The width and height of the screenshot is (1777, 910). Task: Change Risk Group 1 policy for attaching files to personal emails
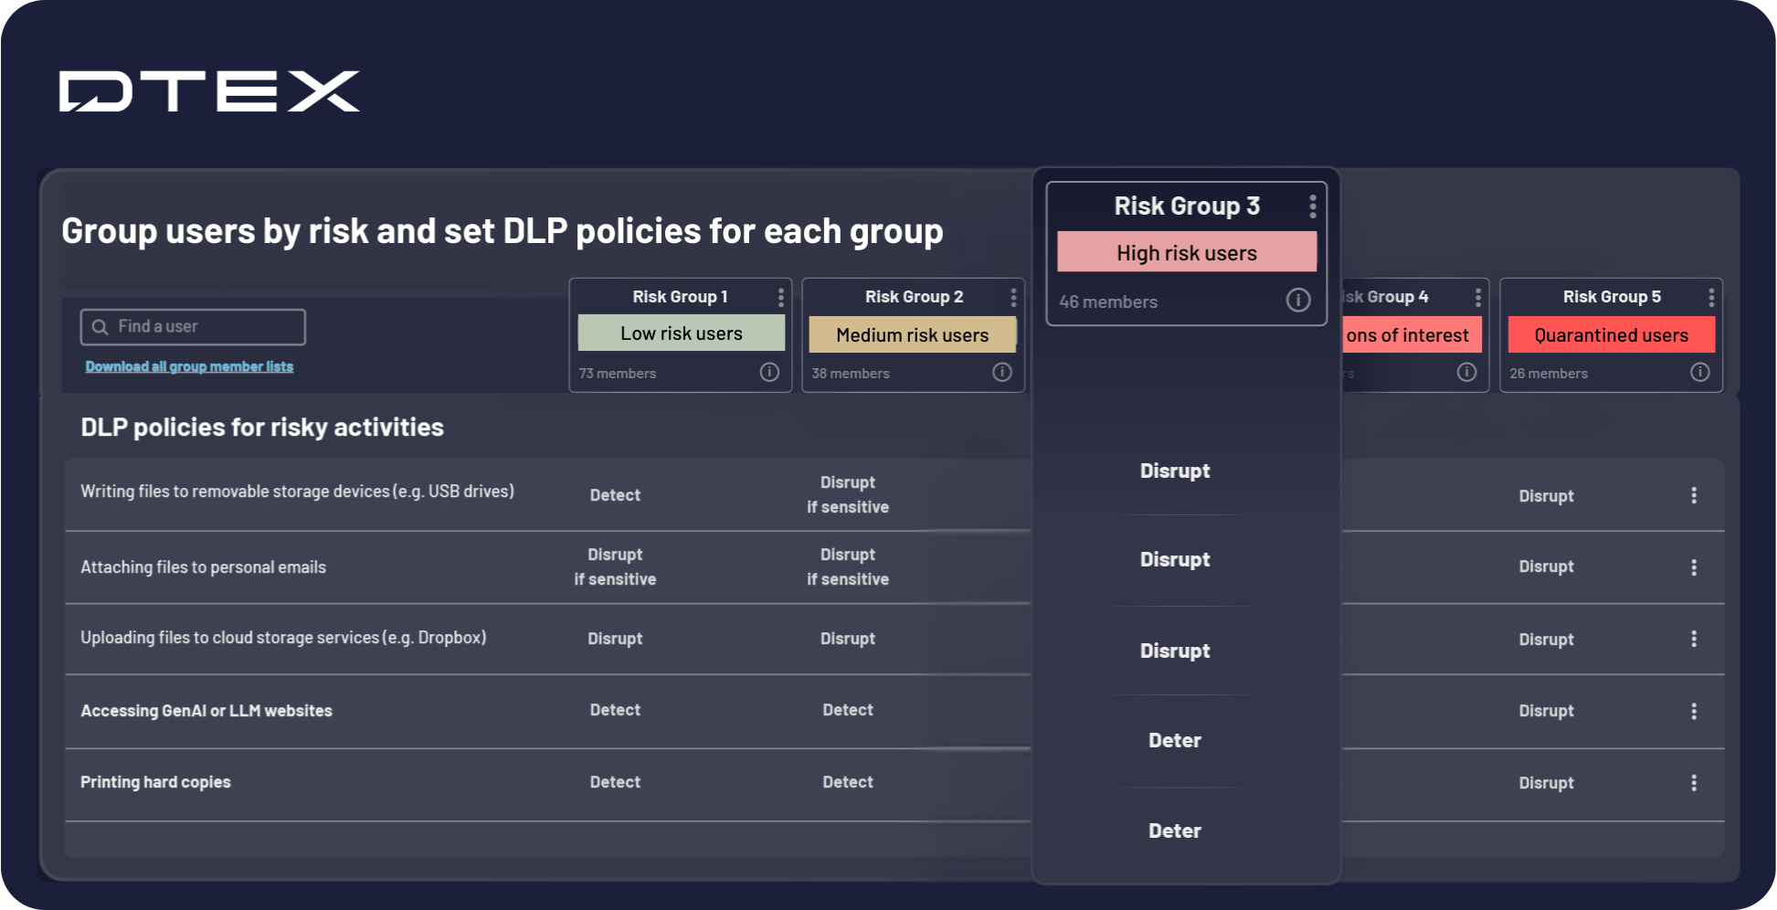coord(615,566)
